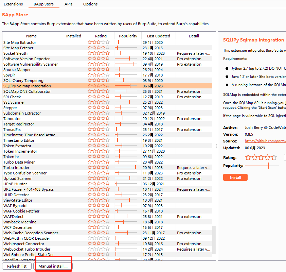The image size is (286, 272).
Task: Sort by Last updated column header
Action: tap(159, 36)
